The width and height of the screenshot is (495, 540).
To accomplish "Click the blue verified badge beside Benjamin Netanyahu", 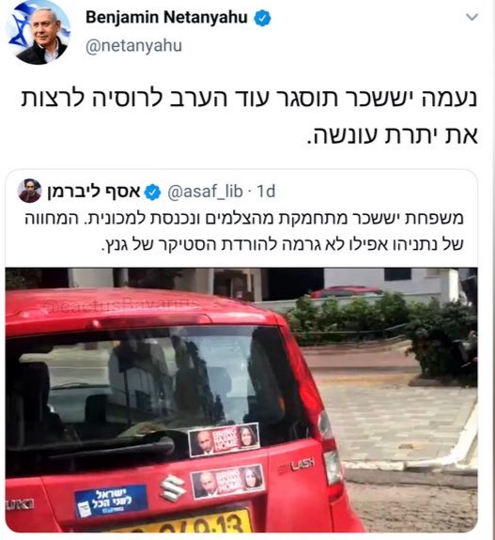I will coord(262,18).
